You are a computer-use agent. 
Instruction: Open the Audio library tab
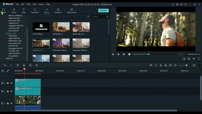[x=14, y=11]
